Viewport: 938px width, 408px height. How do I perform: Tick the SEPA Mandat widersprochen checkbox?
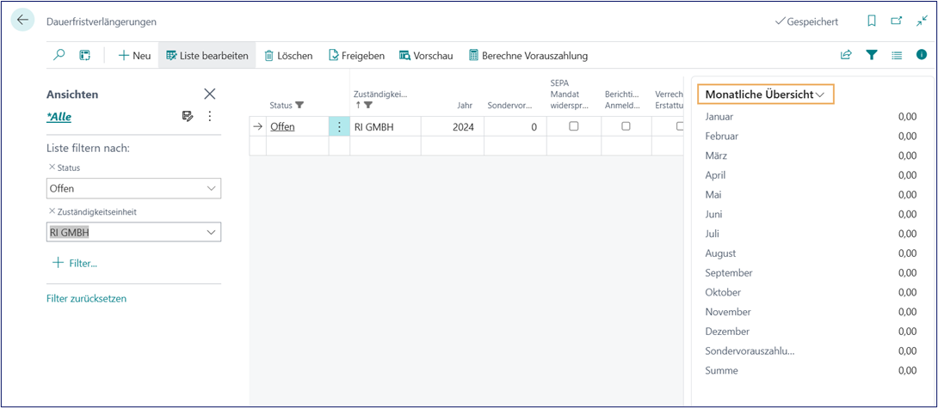pos(573,126)
